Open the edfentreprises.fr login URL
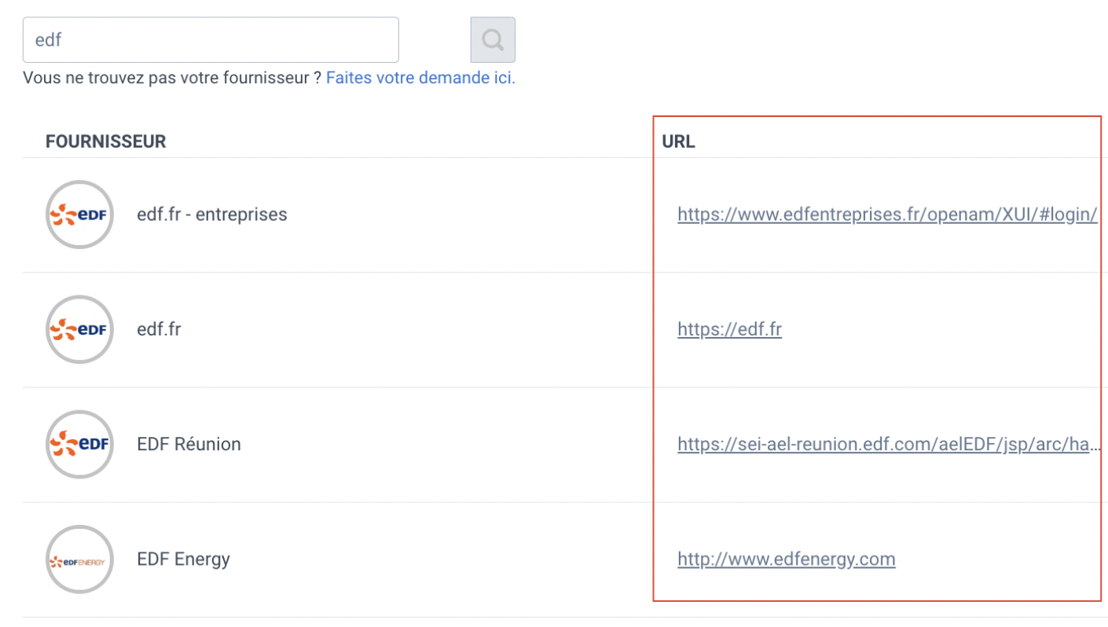Viewport: 1108px width, 627px height. (x=887, y=214)
